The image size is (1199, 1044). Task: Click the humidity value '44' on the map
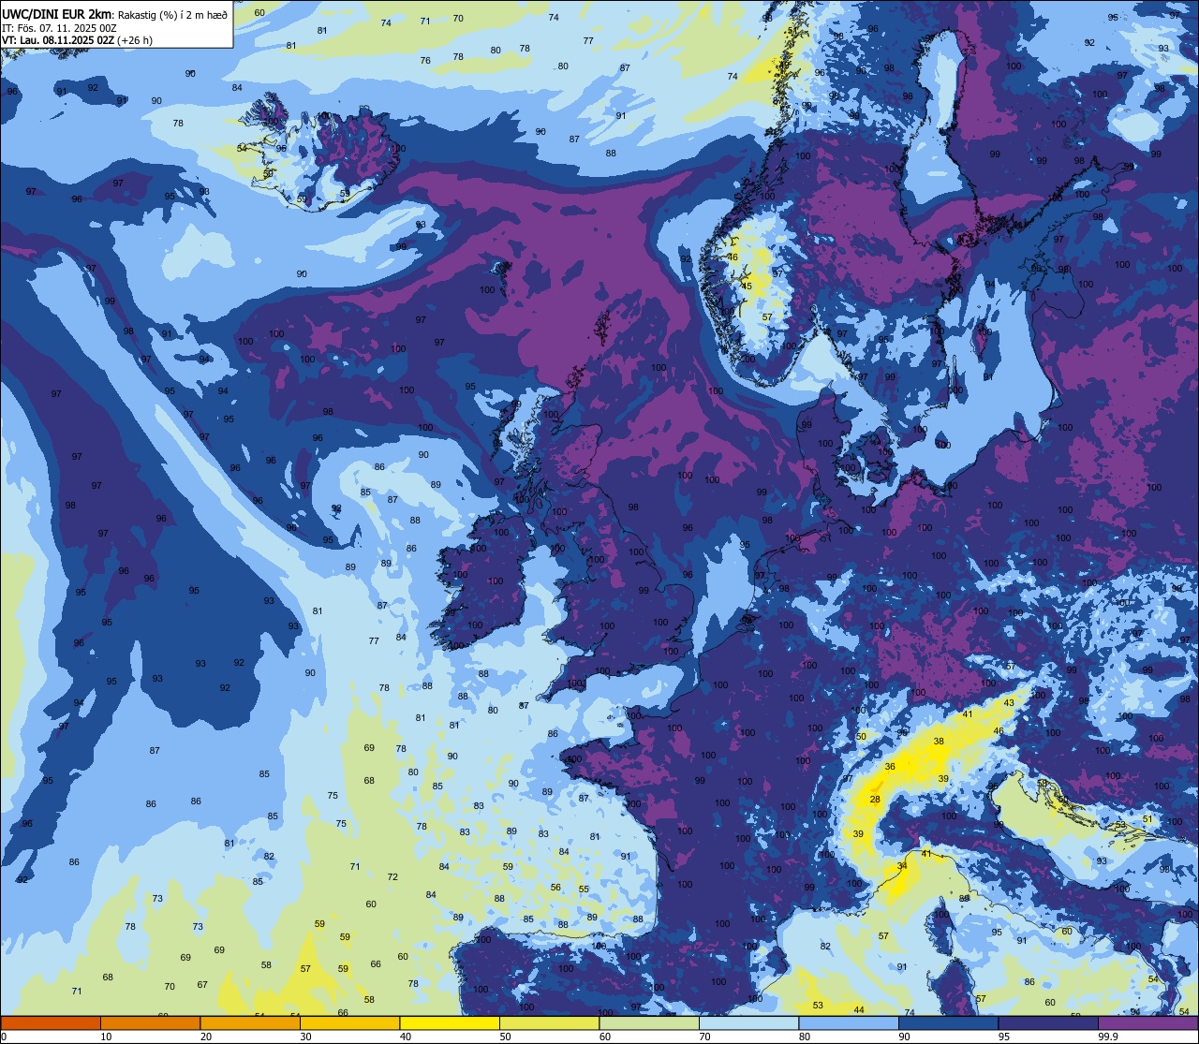tap(859, 1009)
